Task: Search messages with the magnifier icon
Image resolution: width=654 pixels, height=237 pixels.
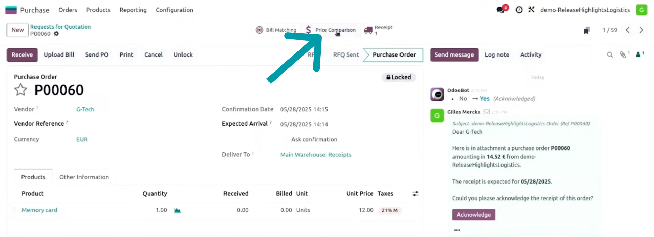Action: [610, 54]
